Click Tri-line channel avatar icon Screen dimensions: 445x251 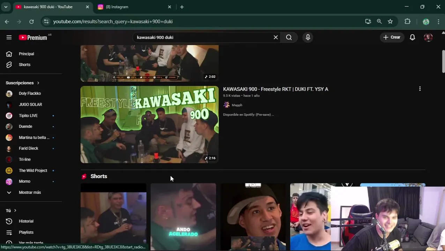[x=9, y=159]
